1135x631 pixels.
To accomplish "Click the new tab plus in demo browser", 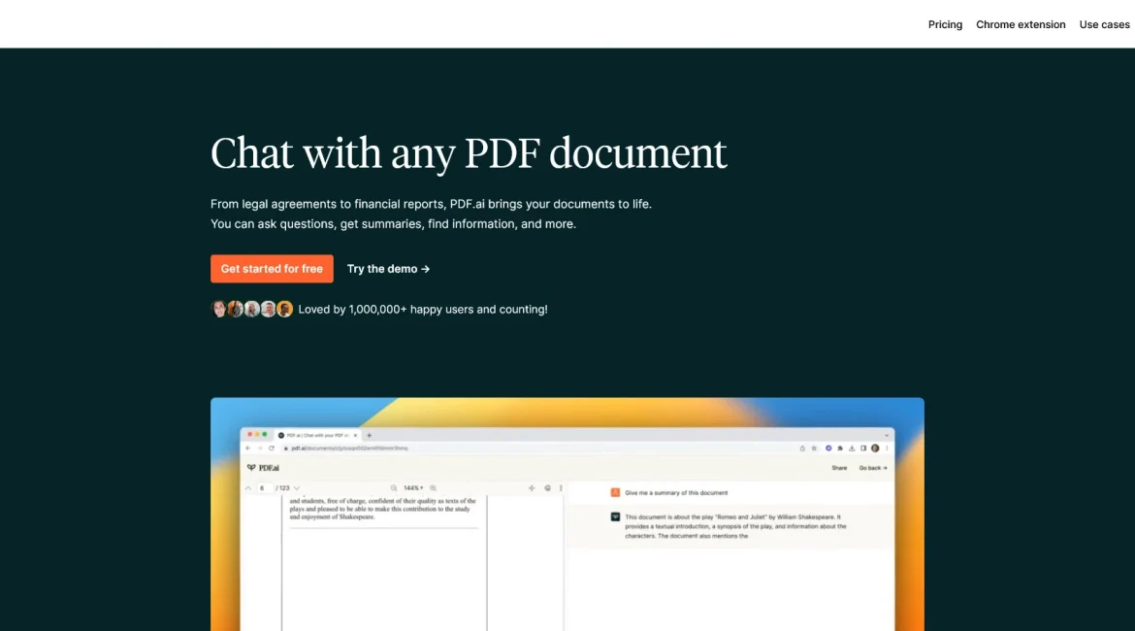I will [370, 436].
